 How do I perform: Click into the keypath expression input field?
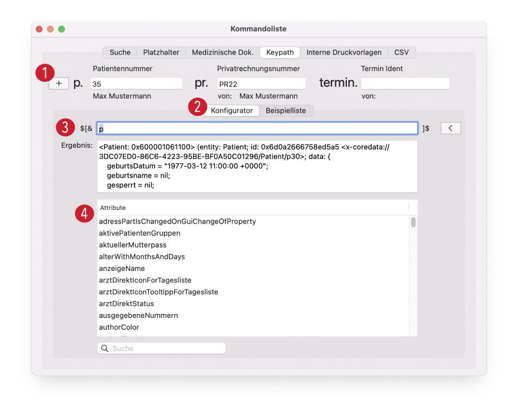257,128
